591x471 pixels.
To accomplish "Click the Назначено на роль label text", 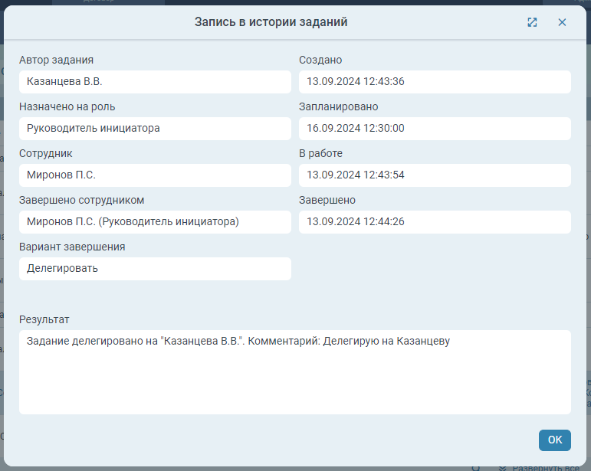I will click(67, 106).
